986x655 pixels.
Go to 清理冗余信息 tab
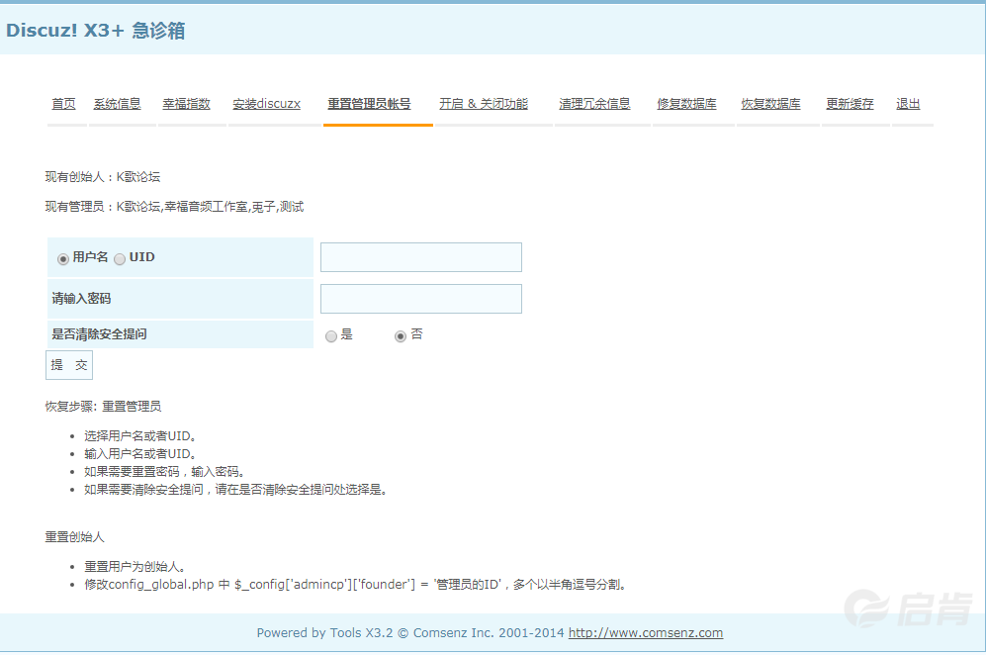[x=594, y=104]
